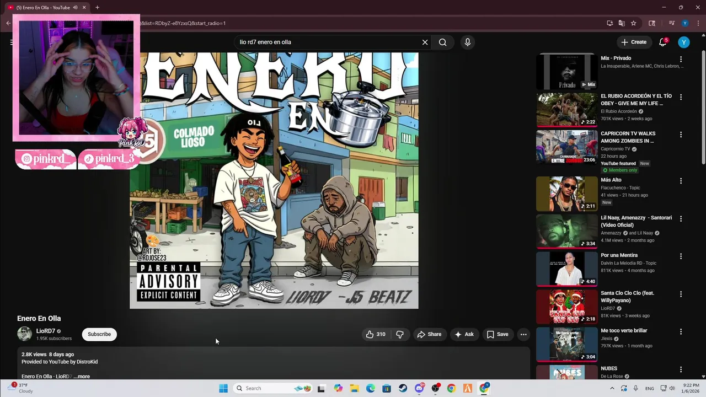Image resolution: width=706 pixels, height=397 pixels.
Task: Expand the description with ...more
Action: pyautogui.click(x=82, y=377)
